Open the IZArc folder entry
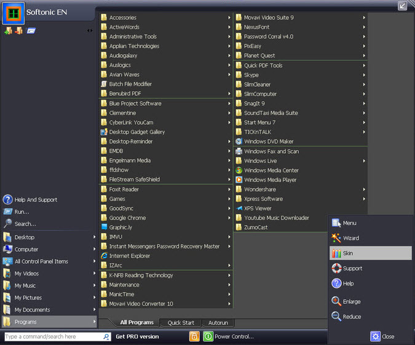Image resolution: width=415 pixels, height=345 pixels. (166, 265)
